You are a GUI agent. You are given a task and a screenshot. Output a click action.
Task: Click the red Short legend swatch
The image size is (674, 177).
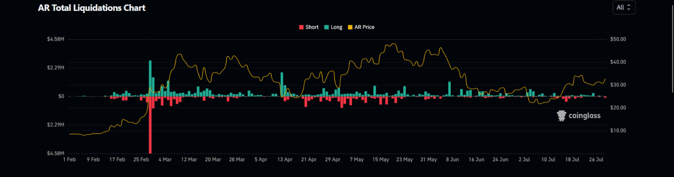301,27
